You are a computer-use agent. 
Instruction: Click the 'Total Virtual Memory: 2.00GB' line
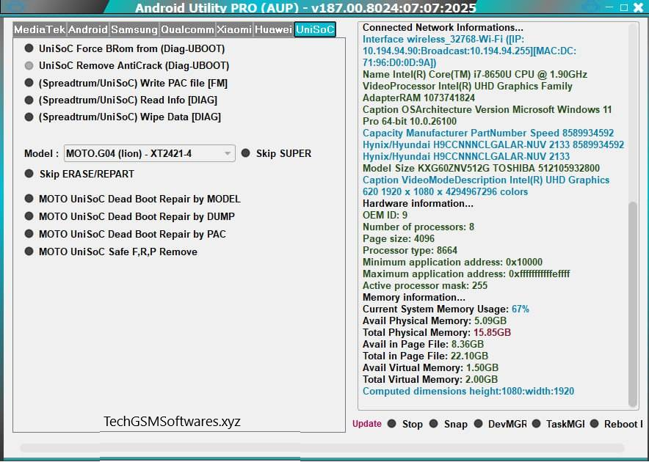coord(430,379)
